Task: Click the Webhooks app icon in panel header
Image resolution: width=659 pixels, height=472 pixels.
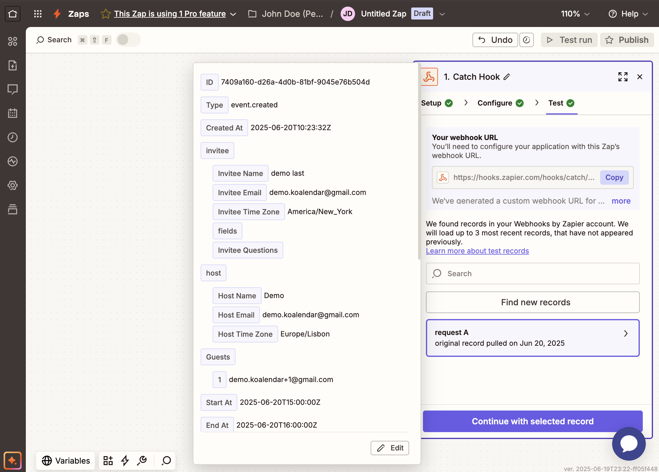Action: point(429,77)
